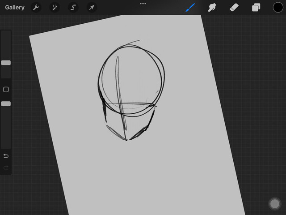
Task: Click the brush opacity slider handle
Action: tap(6, 103)
